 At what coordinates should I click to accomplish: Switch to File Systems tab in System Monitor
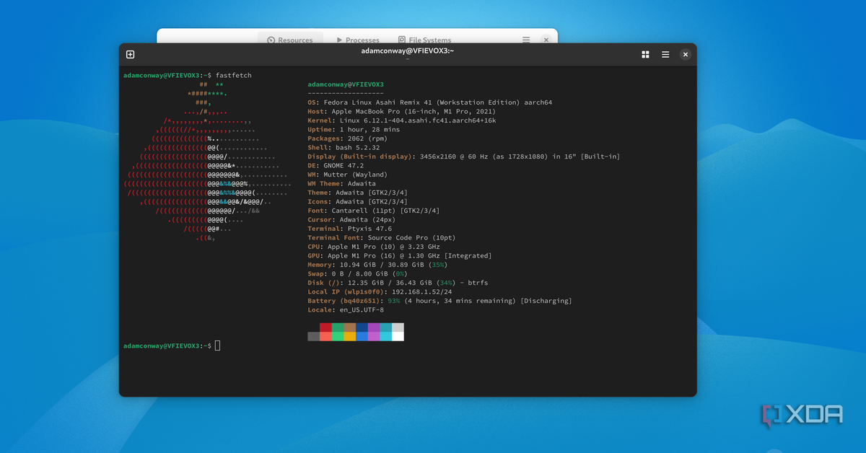[x=424, y=40]
